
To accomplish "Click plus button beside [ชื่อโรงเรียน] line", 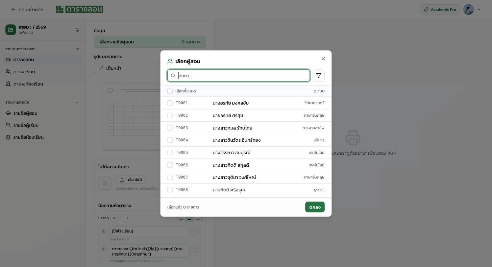I will coord(195,231).
